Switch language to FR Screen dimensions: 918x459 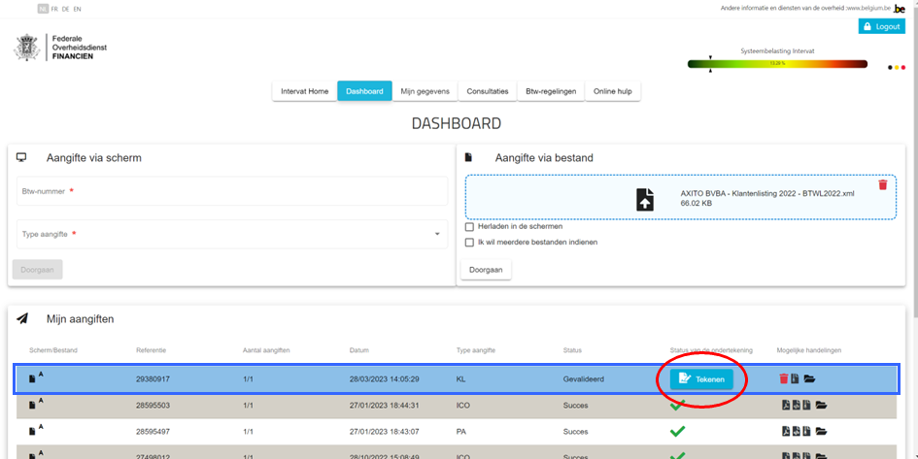click(54, 10)
